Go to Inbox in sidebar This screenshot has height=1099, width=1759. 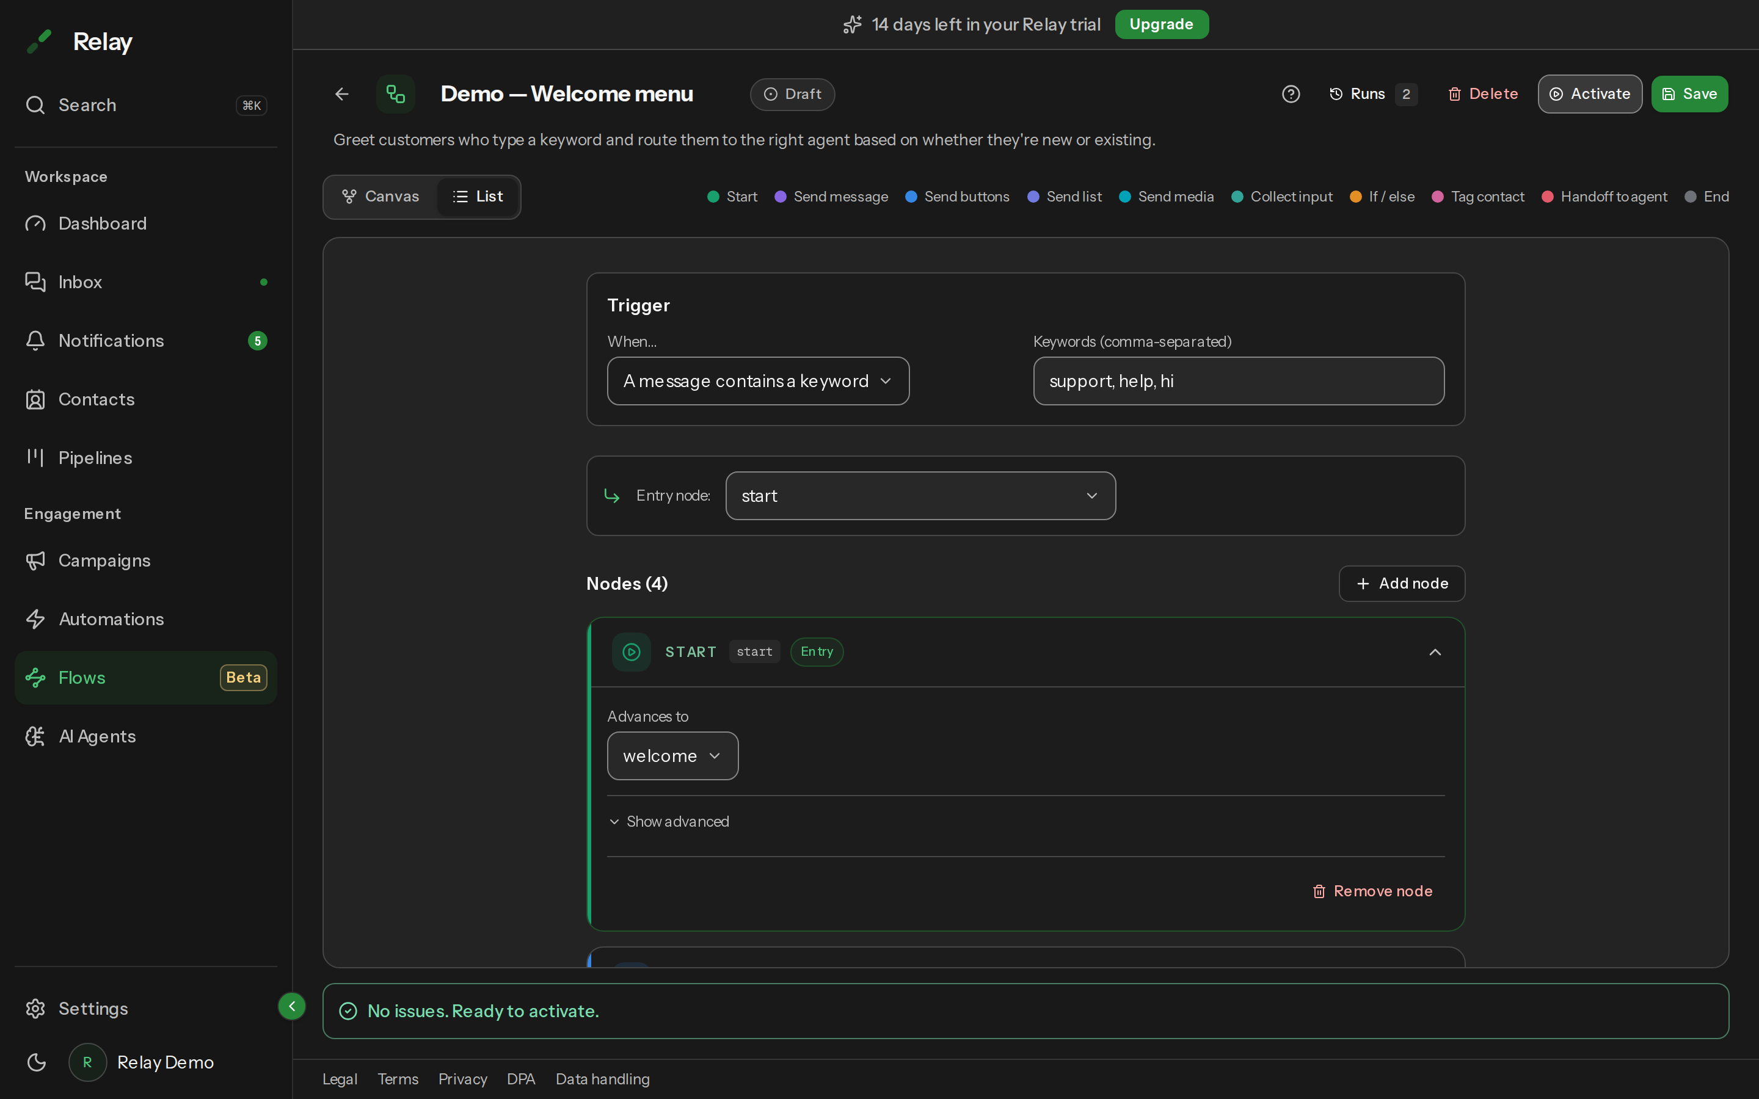pos(145,282)
